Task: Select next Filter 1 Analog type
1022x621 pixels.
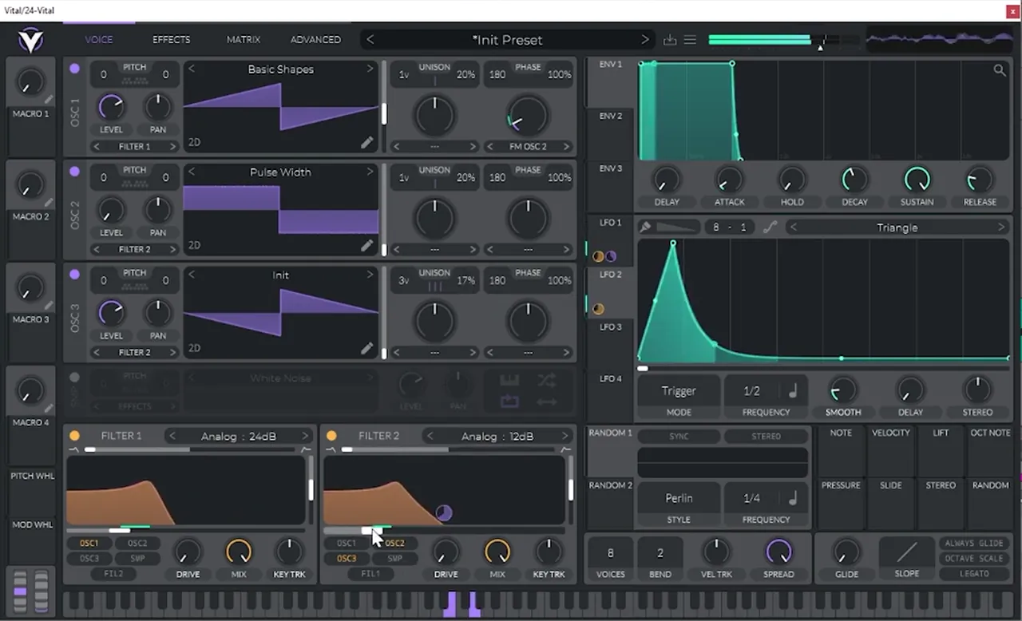Action: 305,436
